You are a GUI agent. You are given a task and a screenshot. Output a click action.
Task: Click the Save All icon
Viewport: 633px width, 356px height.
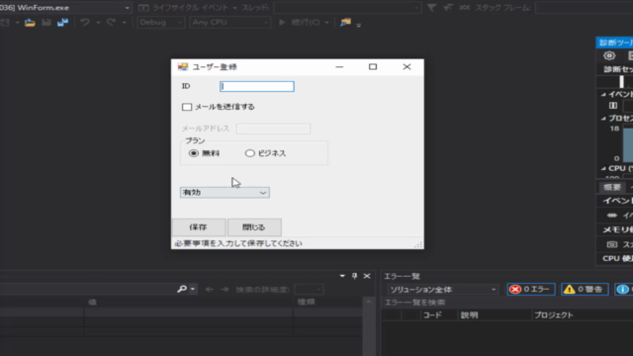[x=62, y=23]
